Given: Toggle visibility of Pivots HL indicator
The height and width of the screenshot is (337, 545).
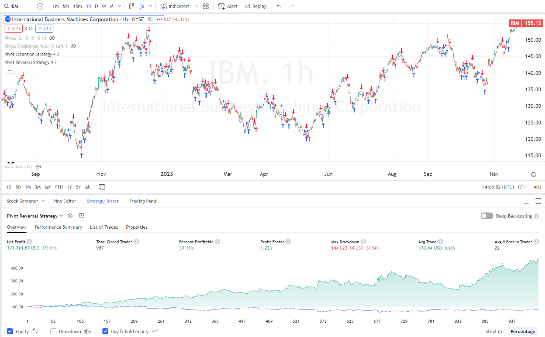Looking at the screenshot, I should point(52,38).
